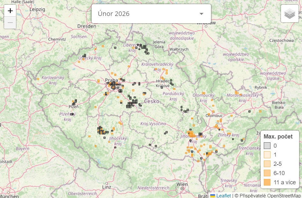Open the Leaflet attribution link
The height and width of the screenshot is (198, 302).
[x=223, y=195]
